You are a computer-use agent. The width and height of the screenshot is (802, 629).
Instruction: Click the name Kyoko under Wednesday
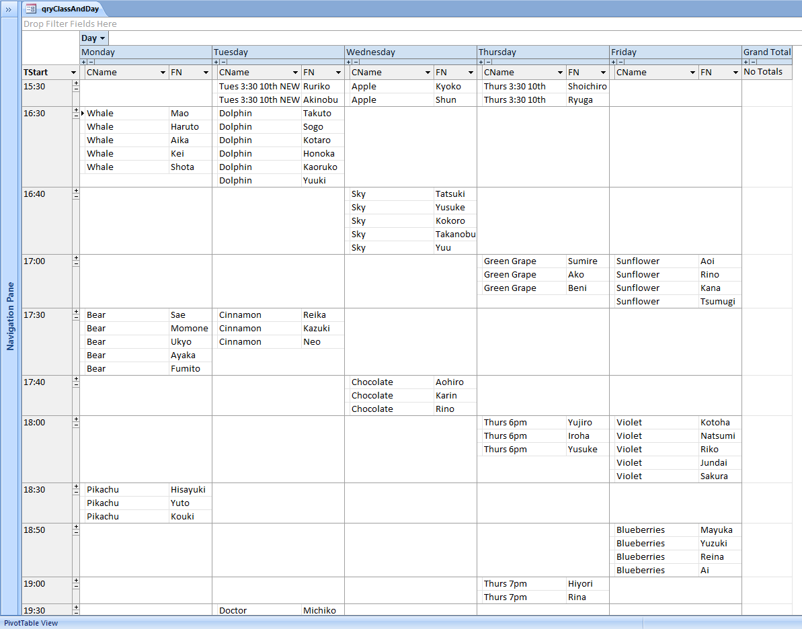pos(448,87)
